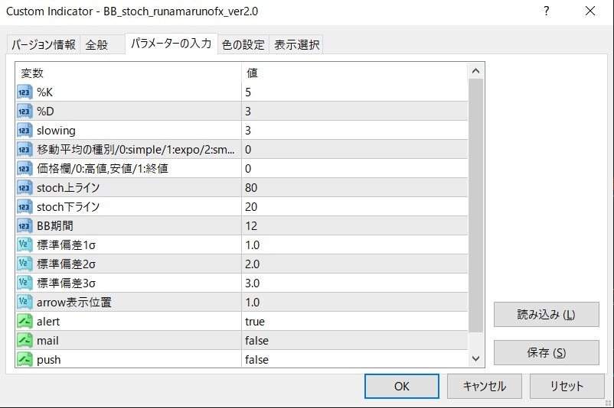
Task: Click the vertical scrollbar thumb
Action: (475, 206)
